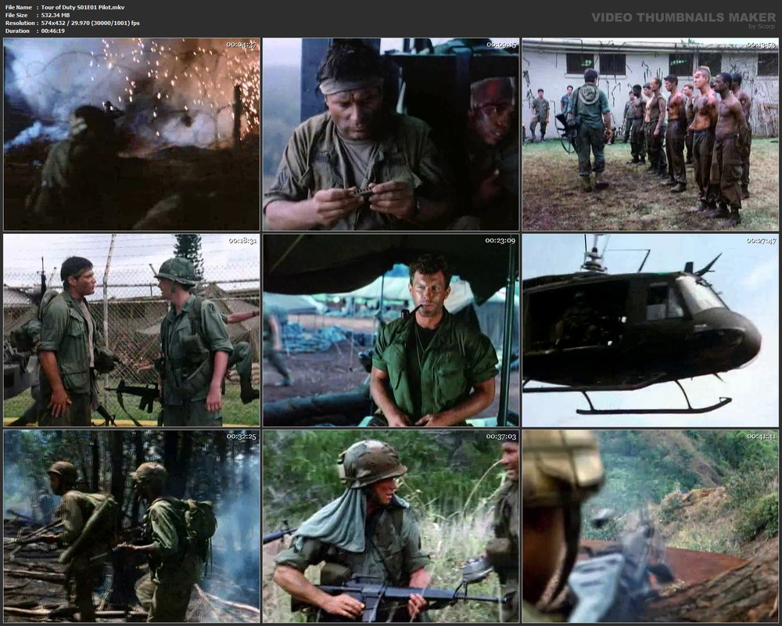Open the explosion thumbnail at 00:04:37

(131, 135)
